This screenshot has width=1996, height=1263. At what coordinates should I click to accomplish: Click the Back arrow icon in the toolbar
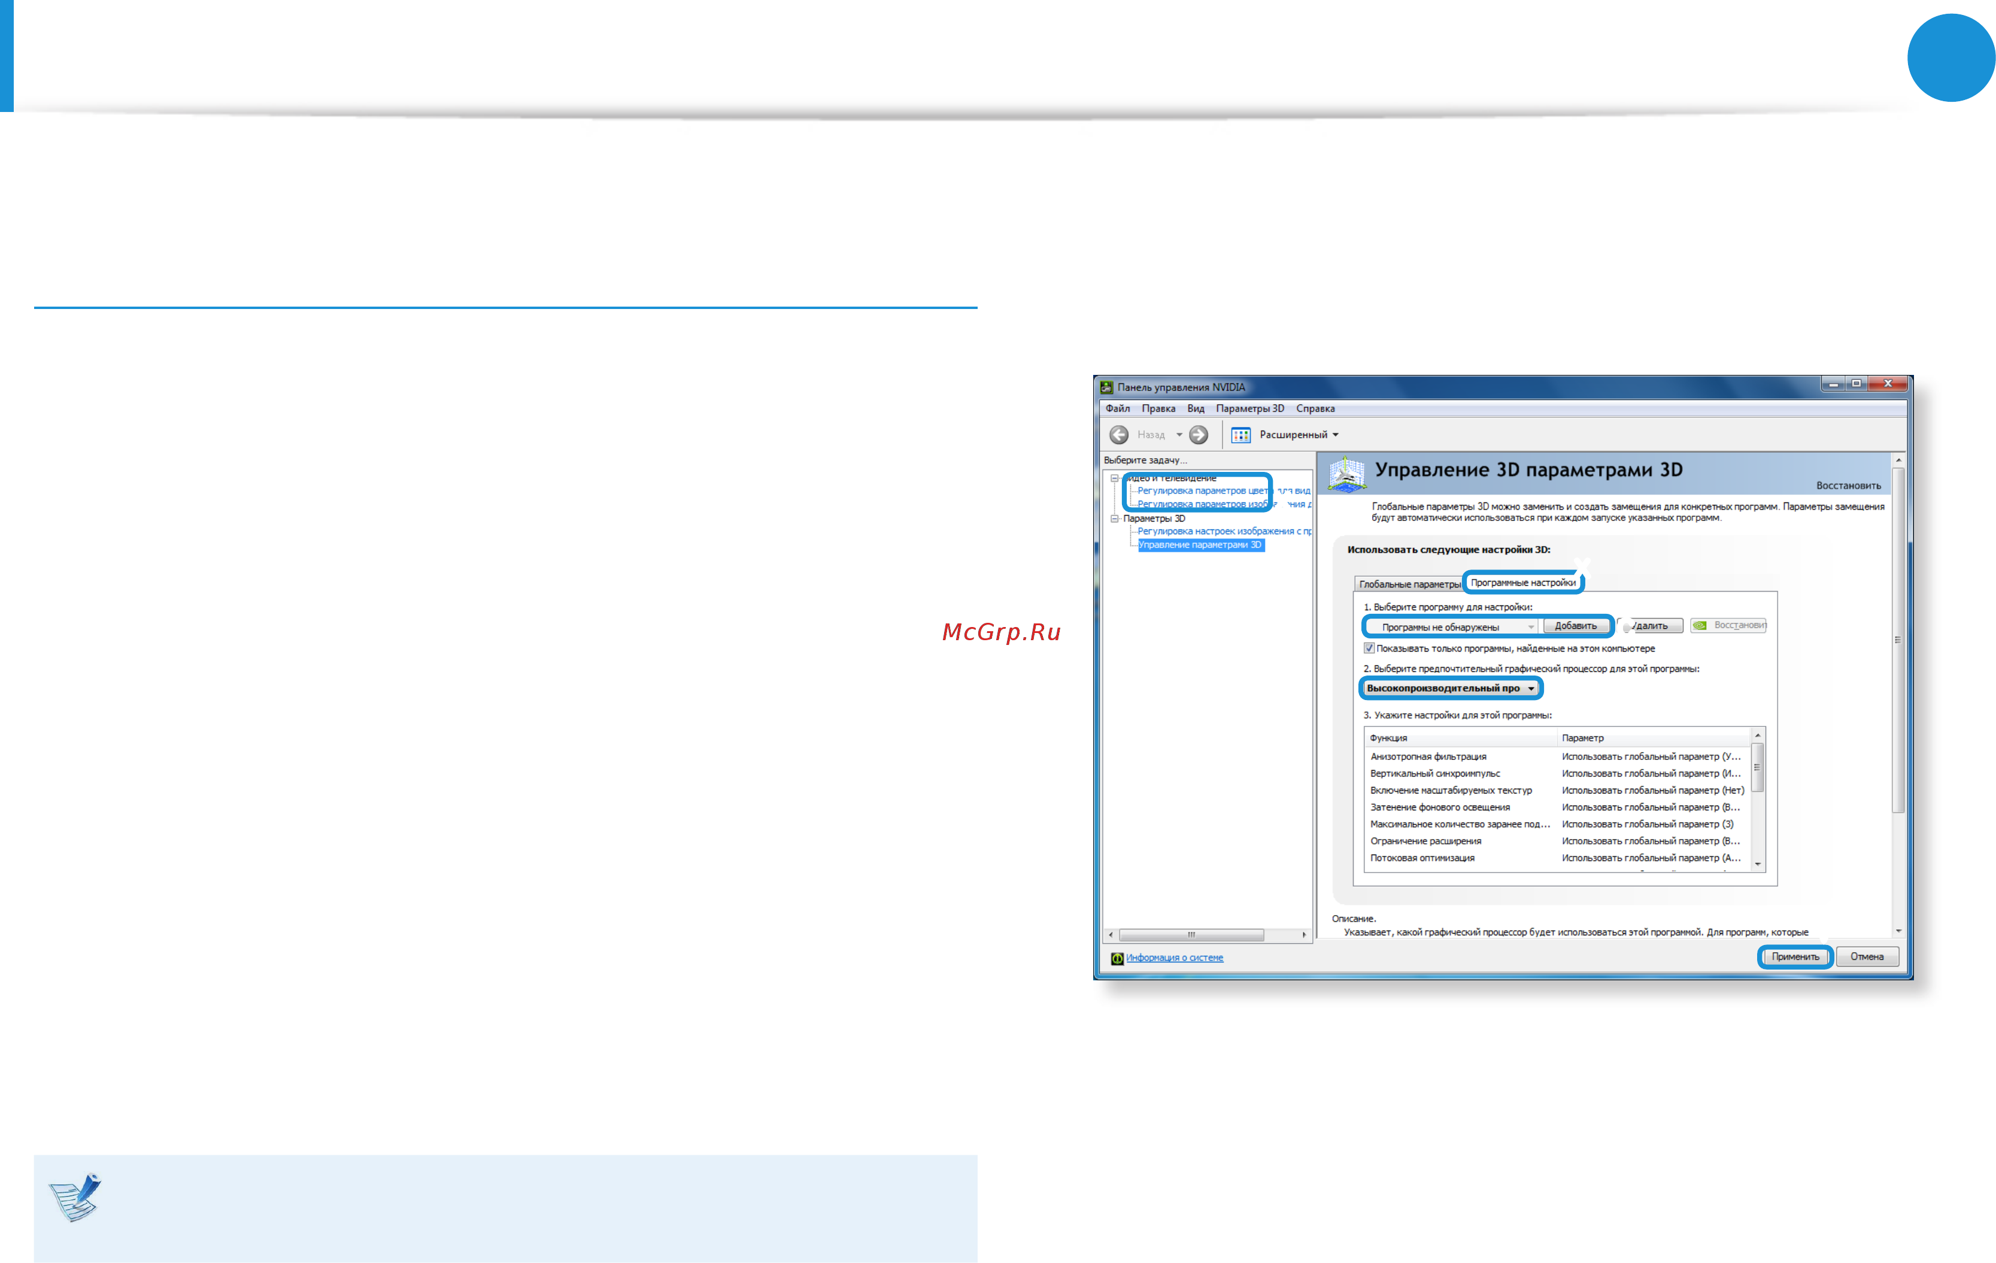(1118, 435)
